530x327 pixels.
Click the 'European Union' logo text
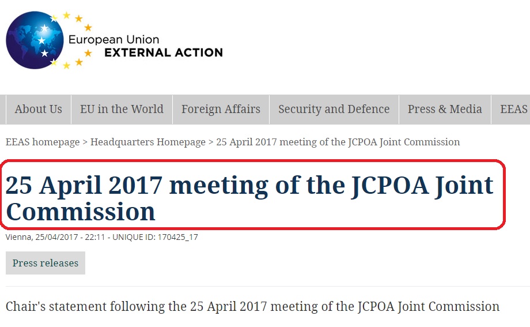114,40
